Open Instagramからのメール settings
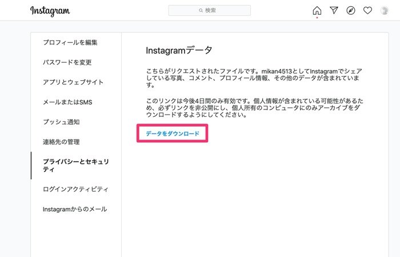Viewport: 400px width, 257px height. [x=75, y=209]
